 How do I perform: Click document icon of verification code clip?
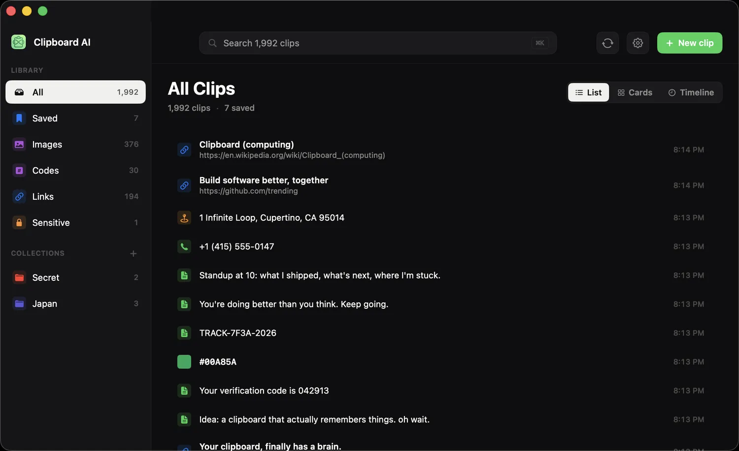coord(184,391)
